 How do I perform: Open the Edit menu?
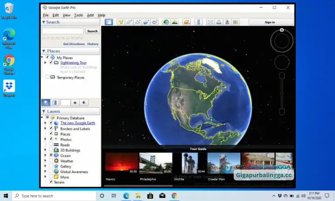(x=55, y=15)
